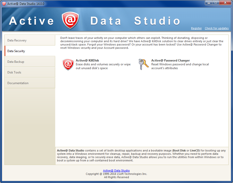Click the app icon in the title bar

tap(4, 4)
